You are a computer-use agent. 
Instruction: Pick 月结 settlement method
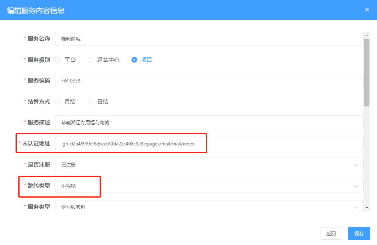[58, 102]
